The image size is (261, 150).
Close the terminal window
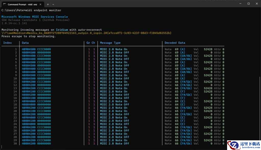pos(257,4)
